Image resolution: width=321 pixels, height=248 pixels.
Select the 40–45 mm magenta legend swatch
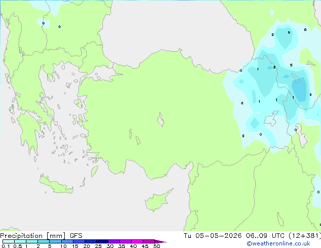click(x=137, y=241)
